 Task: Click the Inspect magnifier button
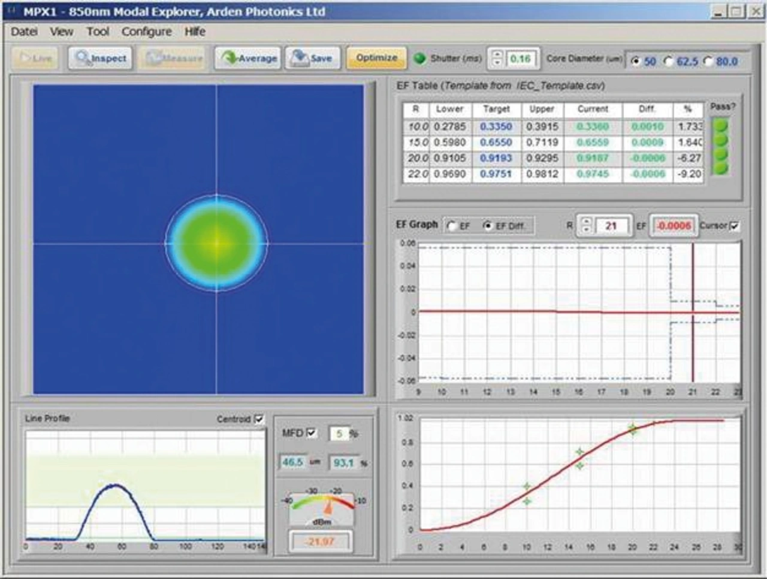pyautogui.click(x=100, y=59)
